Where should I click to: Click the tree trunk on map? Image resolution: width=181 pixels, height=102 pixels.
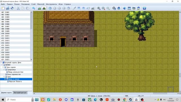[x=142, y=37]
